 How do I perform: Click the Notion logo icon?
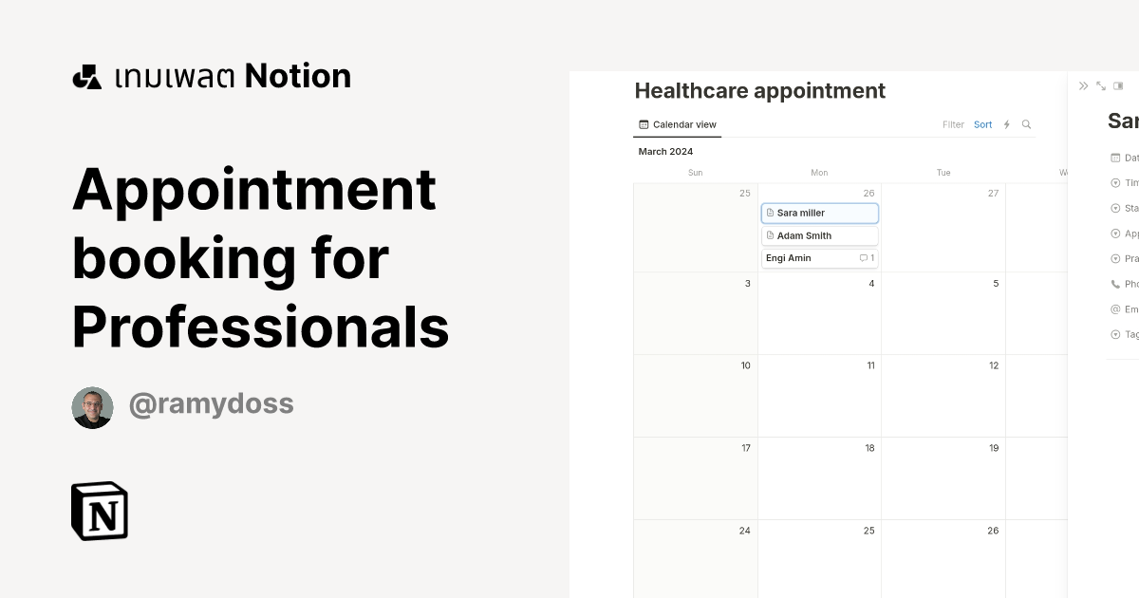click(x=99, y=512)
